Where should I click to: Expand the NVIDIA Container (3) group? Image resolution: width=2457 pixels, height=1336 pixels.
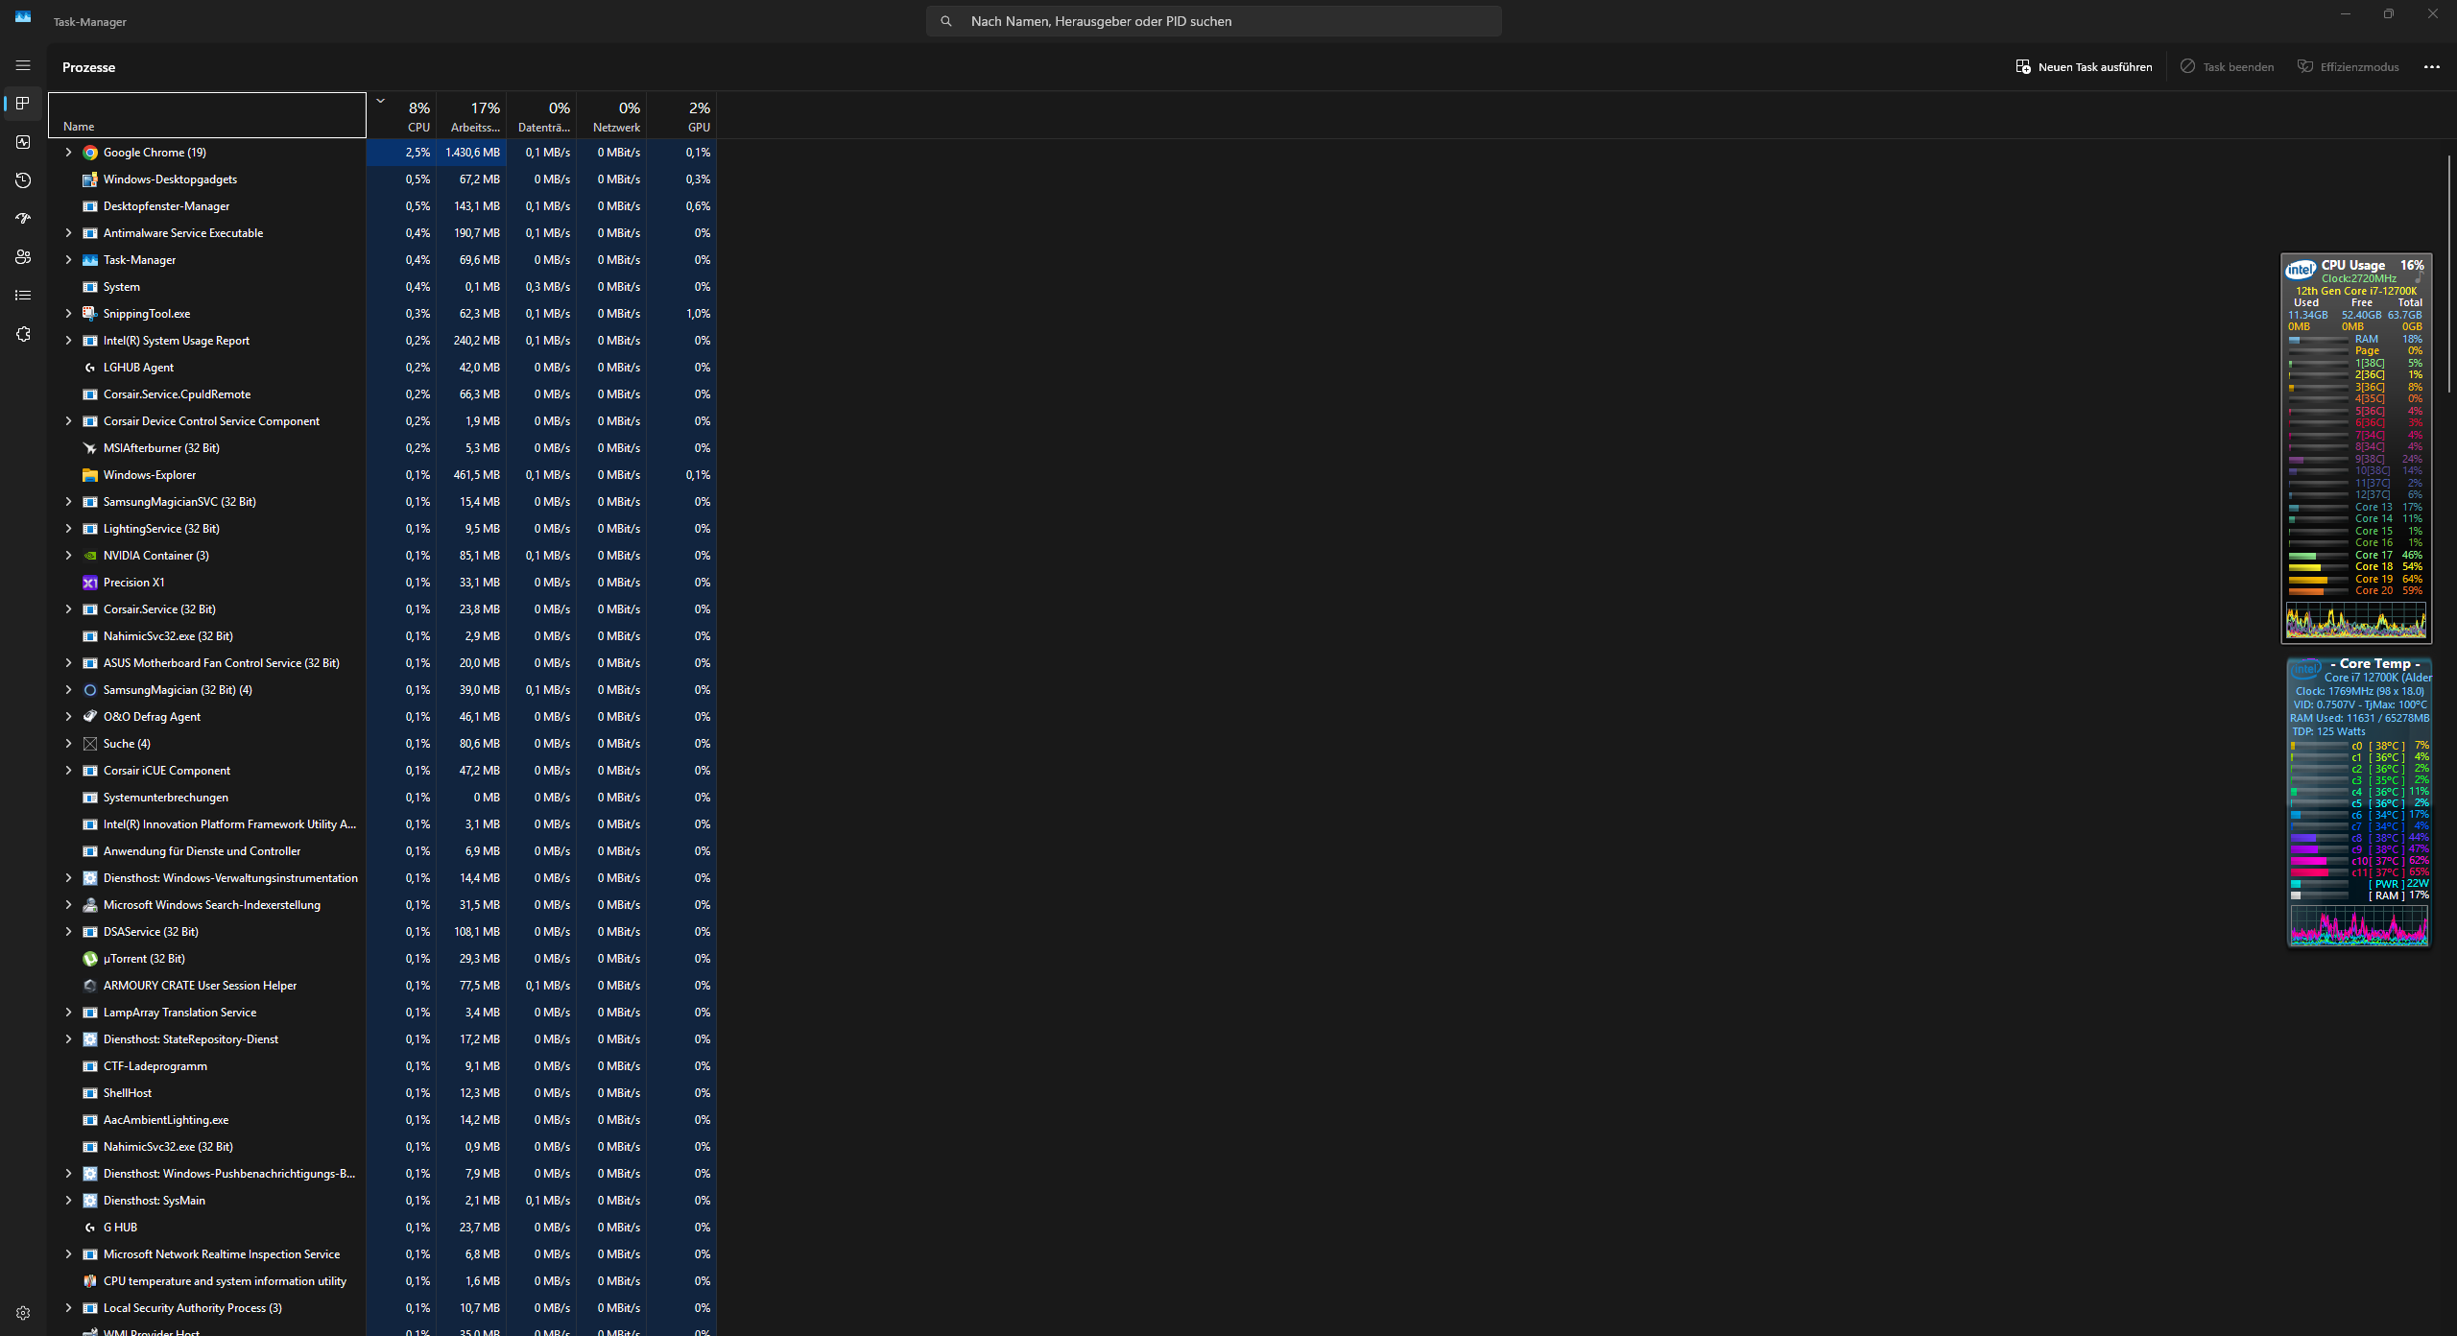point(67,555)
